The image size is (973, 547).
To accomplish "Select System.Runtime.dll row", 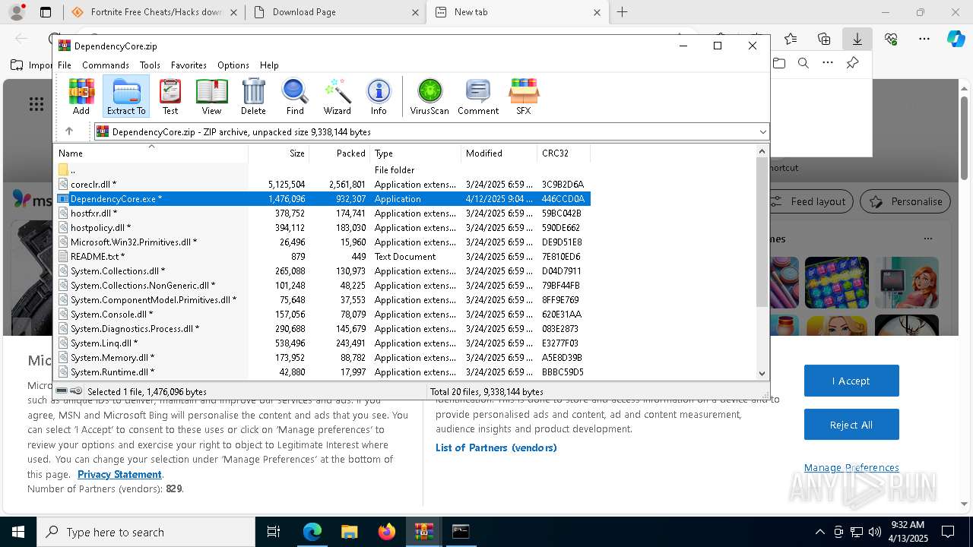I will [x=323, y=372].
